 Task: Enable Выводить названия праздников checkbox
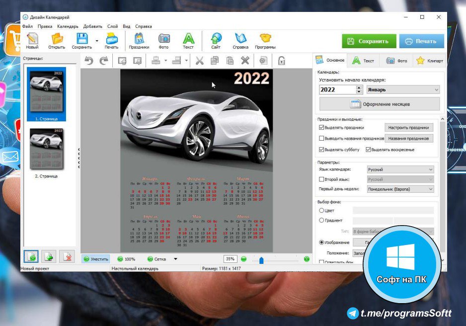coord(321,139)
